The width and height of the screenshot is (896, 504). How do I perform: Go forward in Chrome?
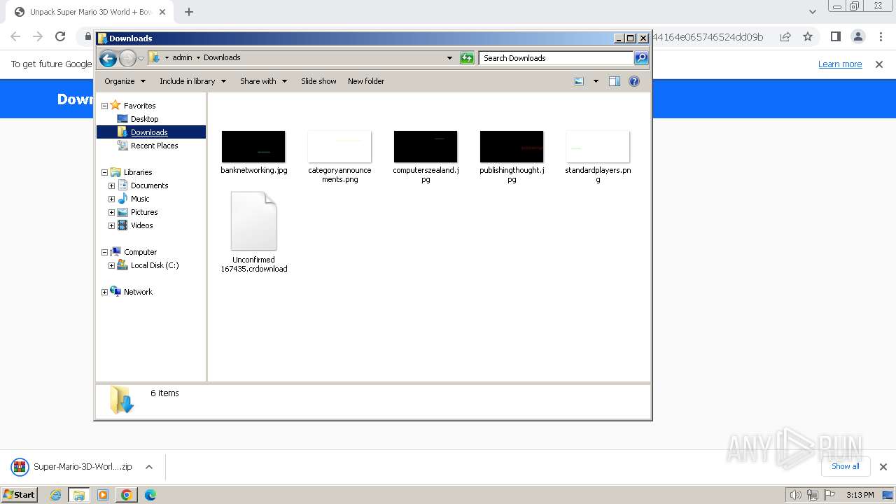point(38,36)
